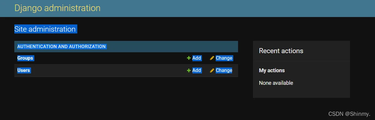Click the Site administration heading
The width and height of the screenshot is (375, 120).
click(45, 29)
